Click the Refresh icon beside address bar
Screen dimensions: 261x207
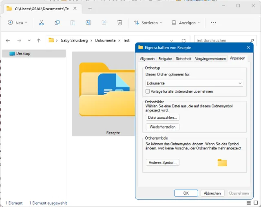point(184,40)
